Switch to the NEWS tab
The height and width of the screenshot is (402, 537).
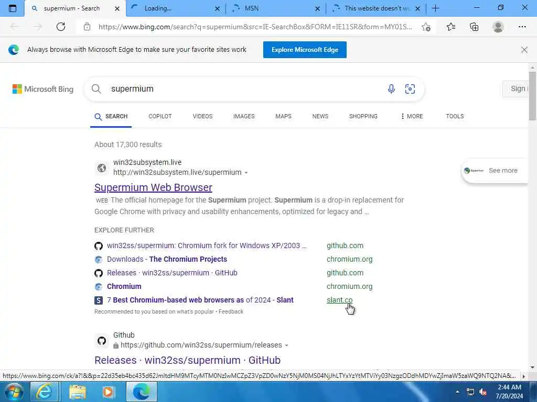[x=320, y=116]
